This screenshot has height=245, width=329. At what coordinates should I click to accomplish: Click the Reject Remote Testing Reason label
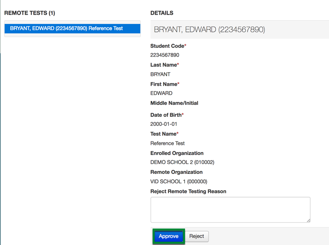coord(188,191)
